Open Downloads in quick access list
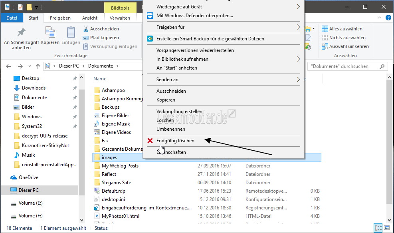The image size is (394, 233). pos(34,88)
